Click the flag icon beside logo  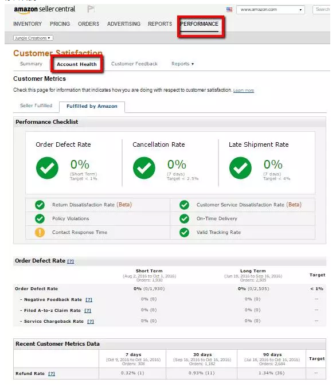coord(91,9)
